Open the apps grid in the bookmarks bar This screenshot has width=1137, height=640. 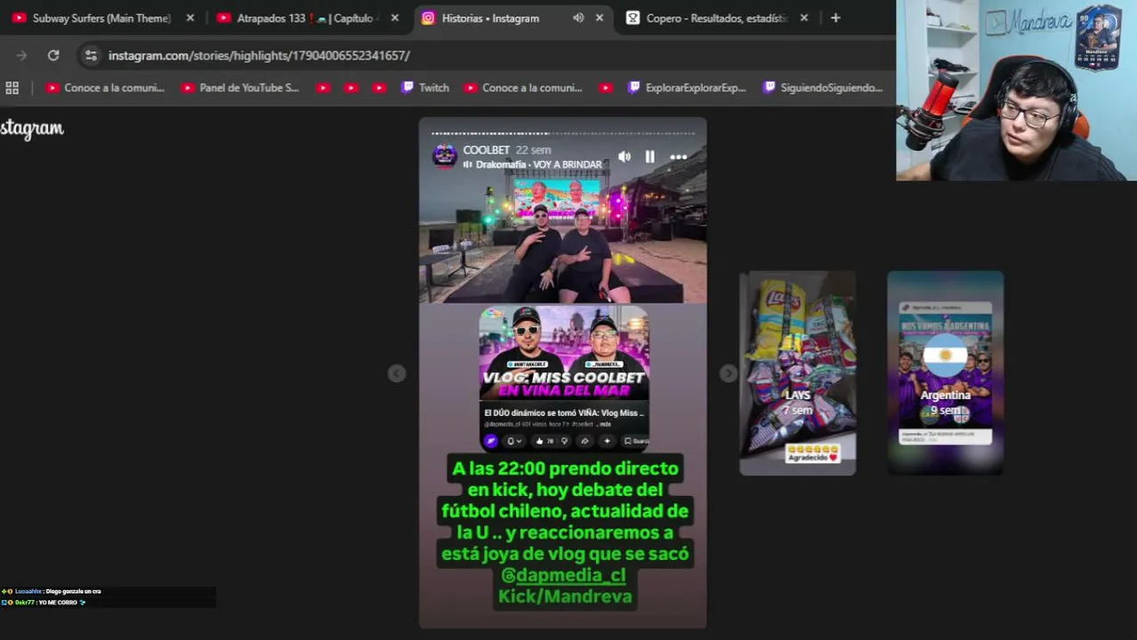click(12, 88)
